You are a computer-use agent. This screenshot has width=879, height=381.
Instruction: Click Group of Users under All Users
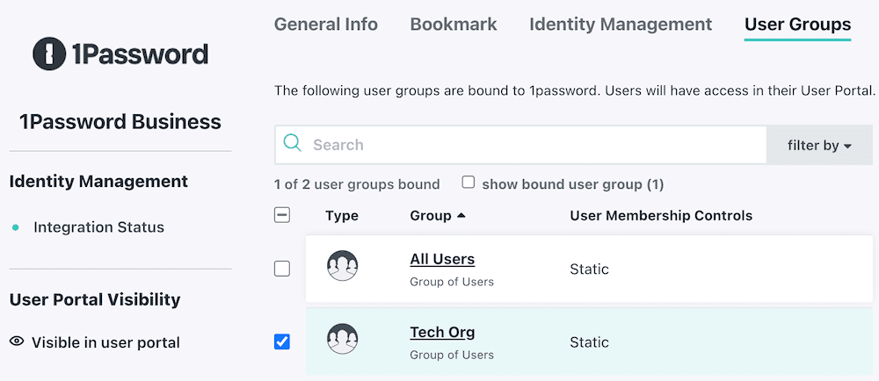click(x=452, y=282)
